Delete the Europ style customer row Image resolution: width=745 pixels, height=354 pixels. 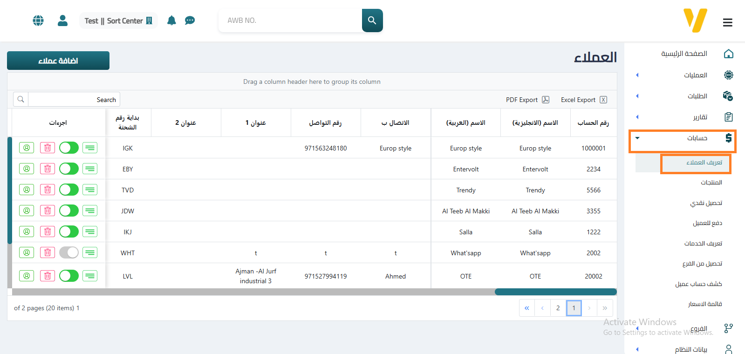coord(48,148)
